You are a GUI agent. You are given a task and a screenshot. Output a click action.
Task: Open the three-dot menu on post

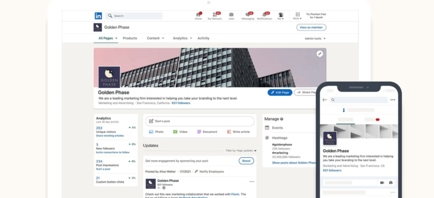252,181
